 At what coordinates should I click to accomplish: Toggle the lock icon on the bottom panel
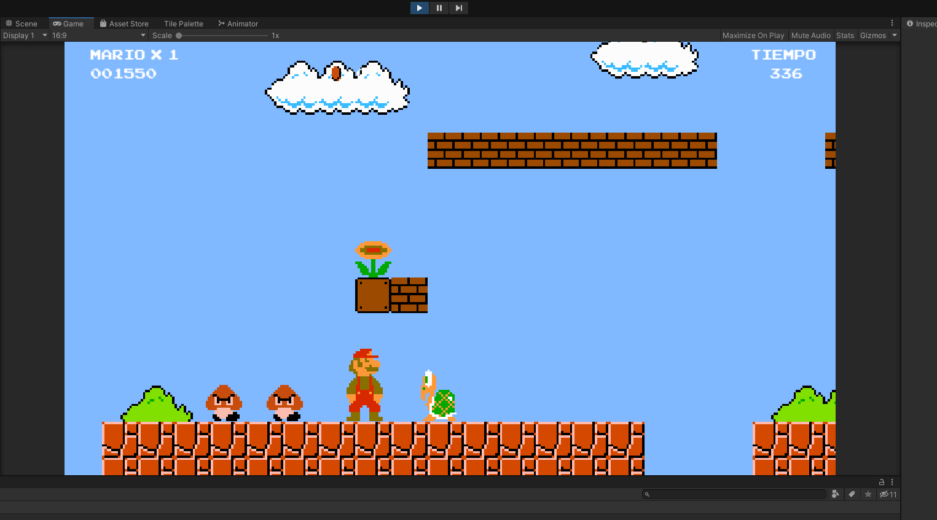(x=882, y=482)
